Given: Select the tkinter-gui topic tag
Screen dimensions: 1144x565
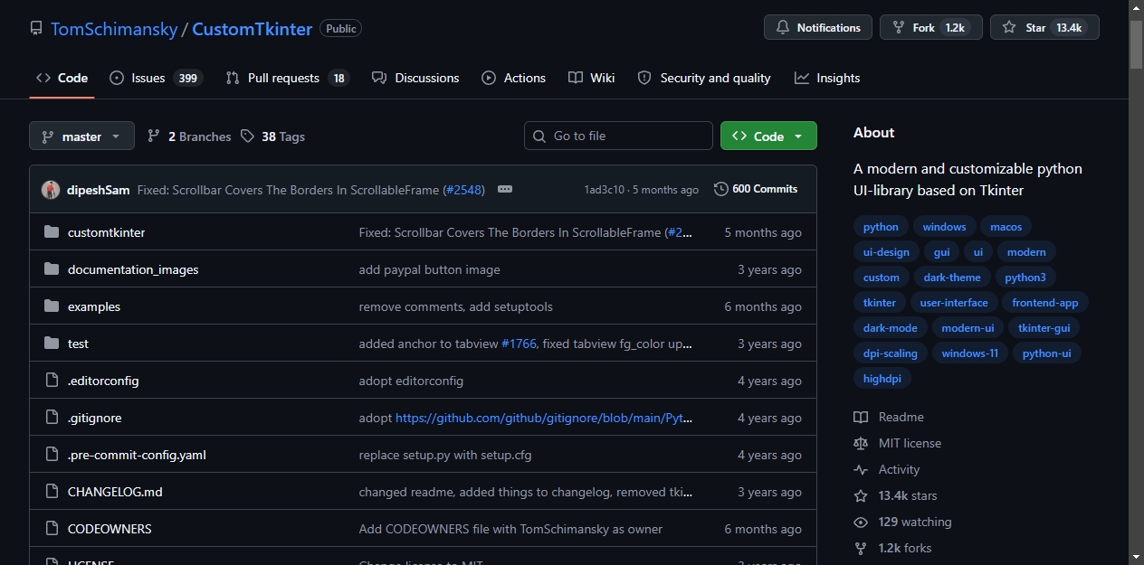Looking at the screenshot, I should coord(1044,328).
